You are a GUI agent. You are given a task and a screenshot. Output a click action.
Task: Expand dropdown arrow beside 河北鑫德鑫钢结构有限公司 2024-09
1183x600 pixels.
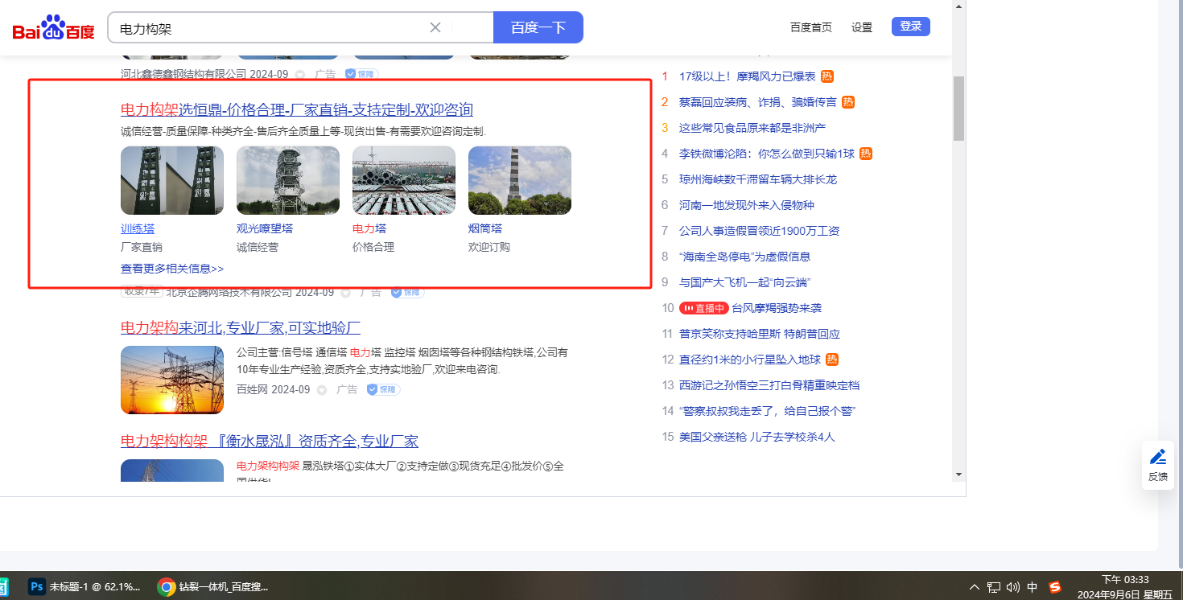tap(300, 74)
